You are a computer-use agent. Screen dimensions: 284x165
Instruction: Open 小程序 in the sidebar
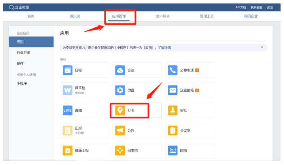[22, 83]
